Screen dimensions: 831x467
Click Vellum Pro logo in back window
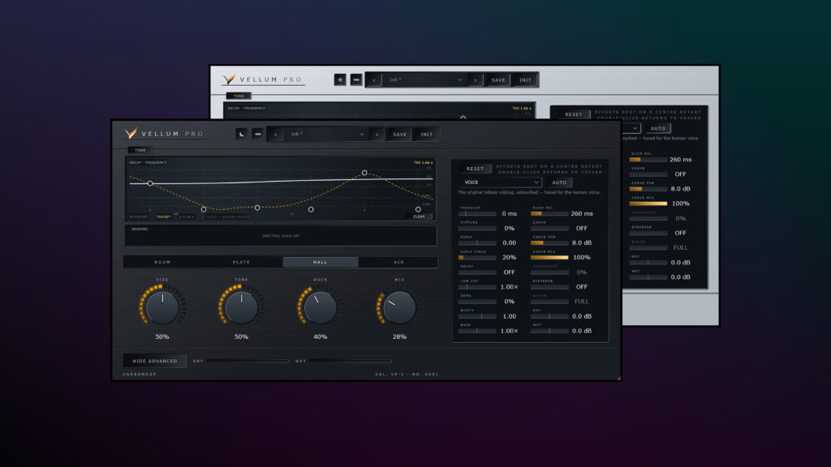click(263, 79)
